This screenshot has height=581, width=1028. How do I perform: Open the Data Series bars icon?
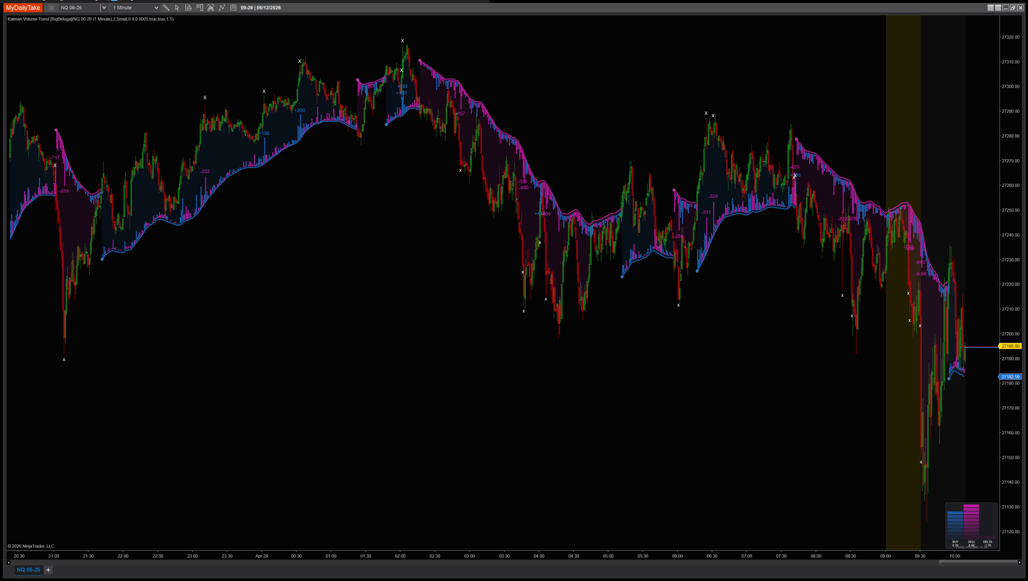(x=211, y=8)
